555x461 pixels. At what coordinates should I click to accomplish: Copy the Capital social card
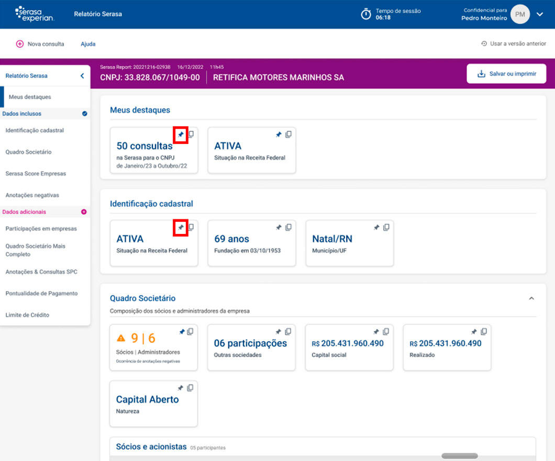point(386,332)
